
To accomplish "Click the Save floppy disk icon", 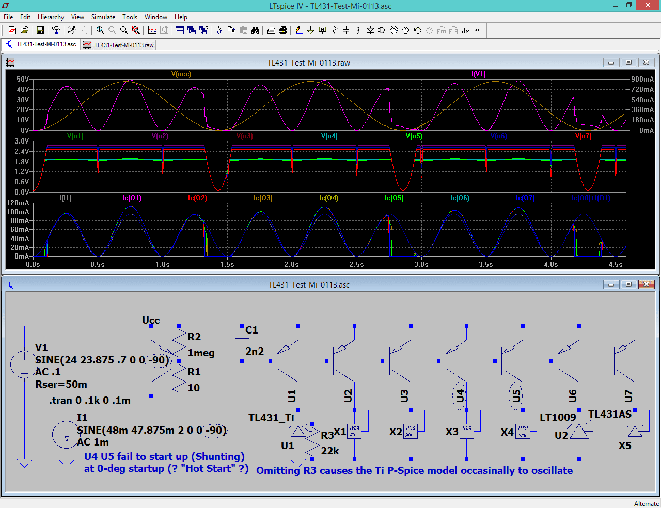I will tap(40, 30).
